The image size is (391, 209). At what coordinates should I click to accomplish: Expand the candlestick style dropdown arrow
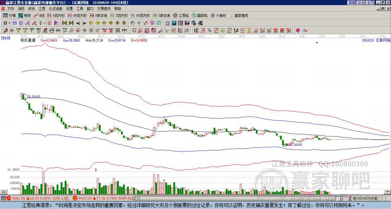point(45,23)
